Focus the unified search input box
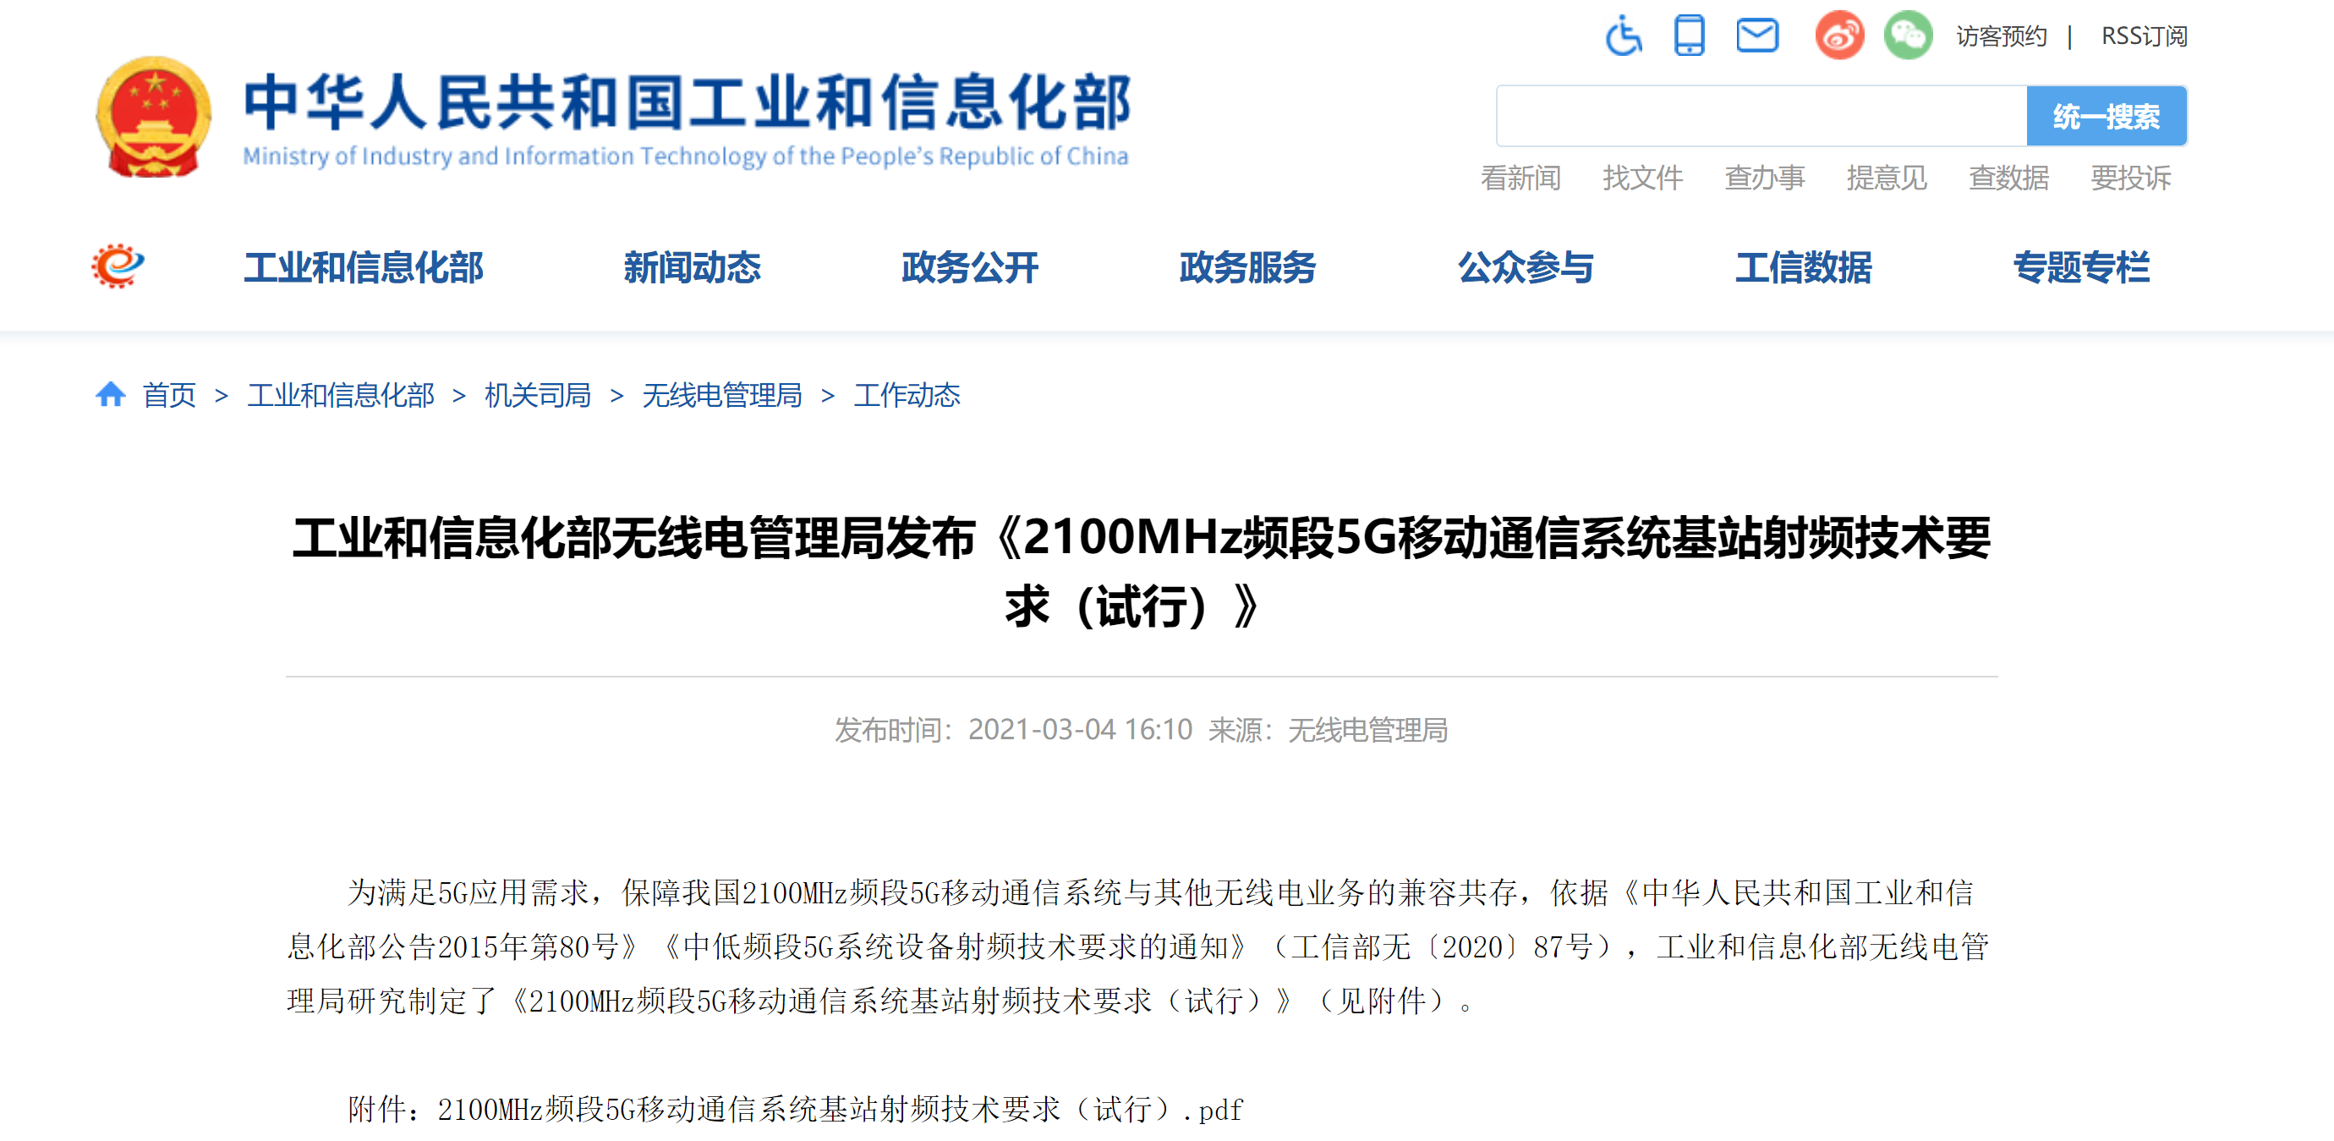 pos(1761,116)
